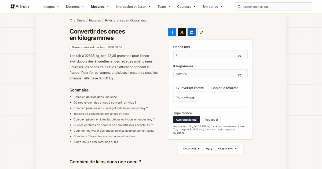
Task: Go to 'Comment convertir des onces en kilos'
Action: [x=114, y=131]
